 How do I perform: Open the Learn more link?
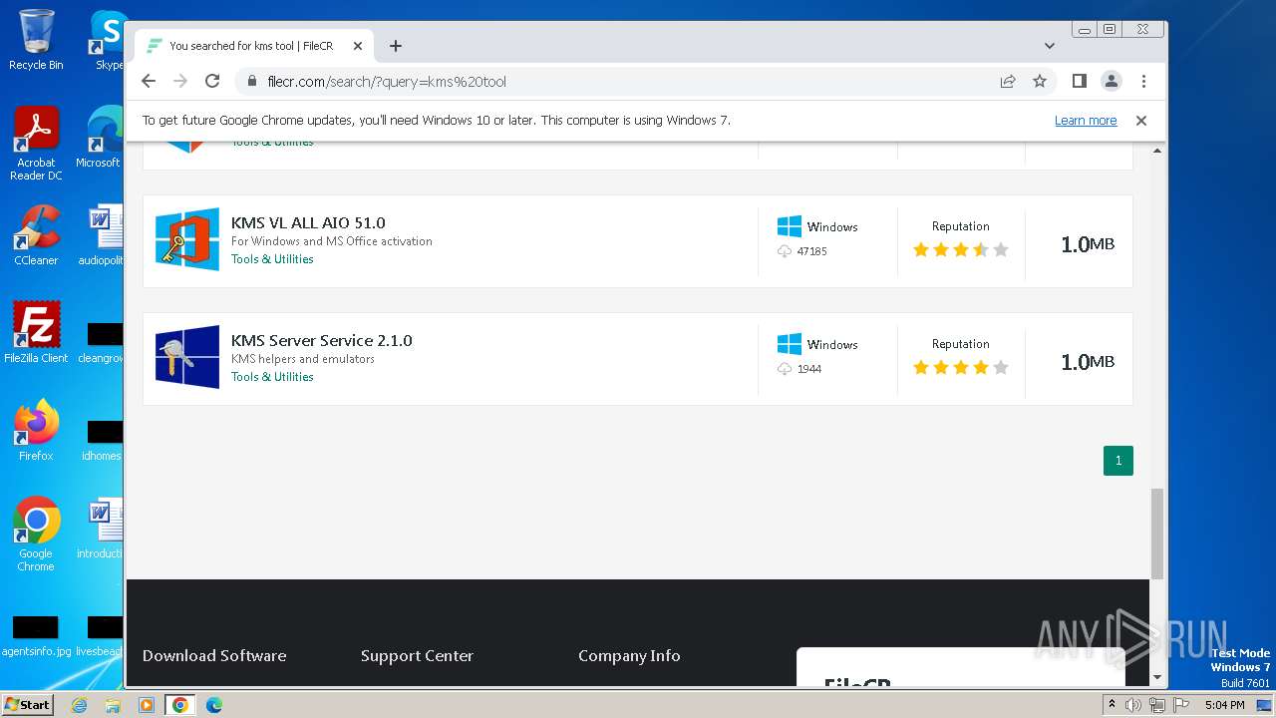1086,121
